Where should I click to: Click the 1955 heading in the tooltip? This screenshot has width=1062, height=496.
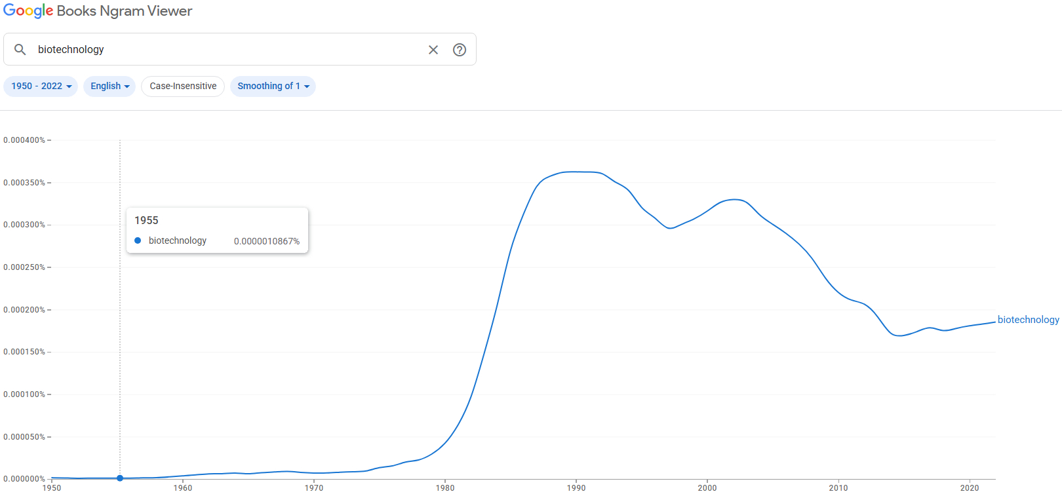point(147,221)
